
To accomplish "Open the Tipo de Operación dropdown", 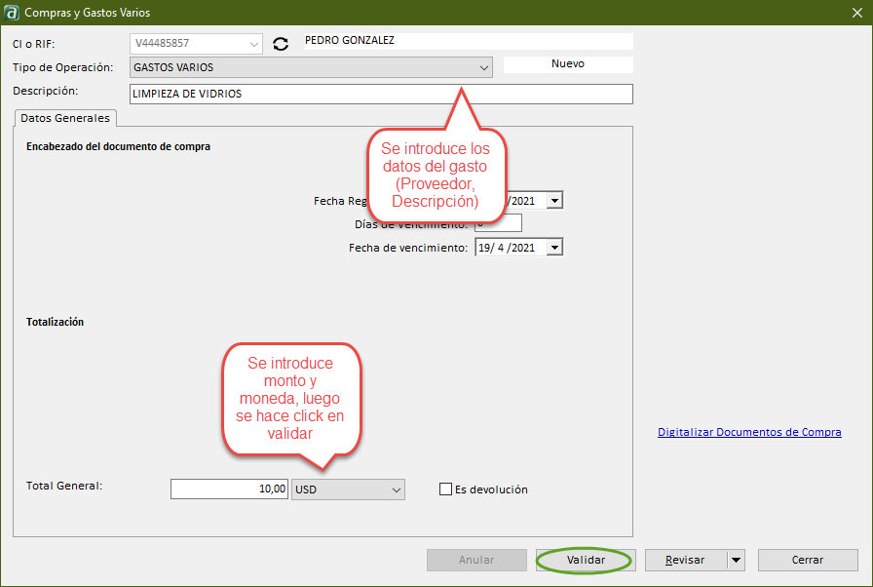I will tap(483, 67).
